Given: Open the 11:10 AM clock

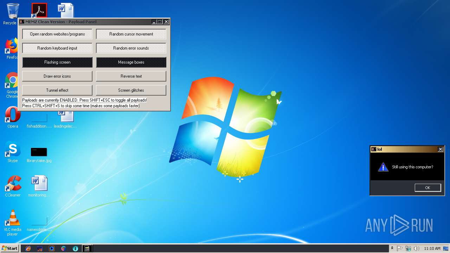Looking at the screenshot, I should (x=432, y=248).
